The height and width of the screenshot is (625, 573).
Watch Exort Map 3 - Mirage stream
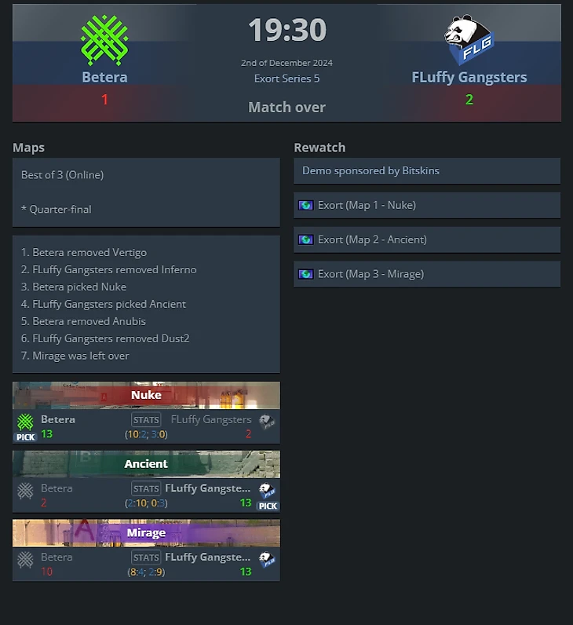[x=427, y=274]
